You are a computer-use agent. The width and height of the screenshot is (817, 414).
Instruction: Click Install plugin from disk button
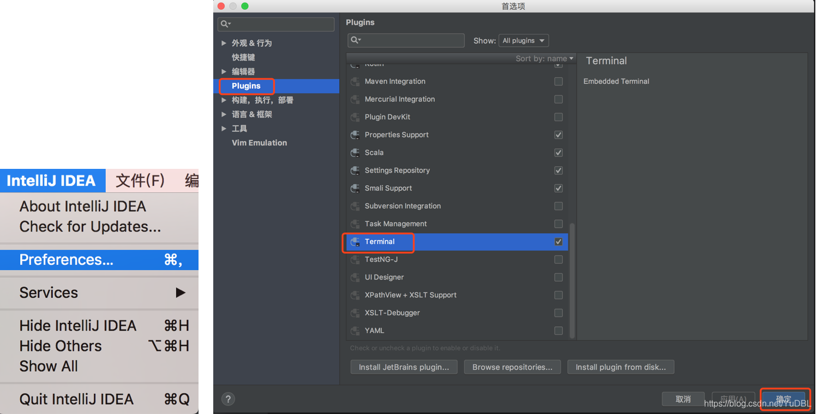coord(621,367)
